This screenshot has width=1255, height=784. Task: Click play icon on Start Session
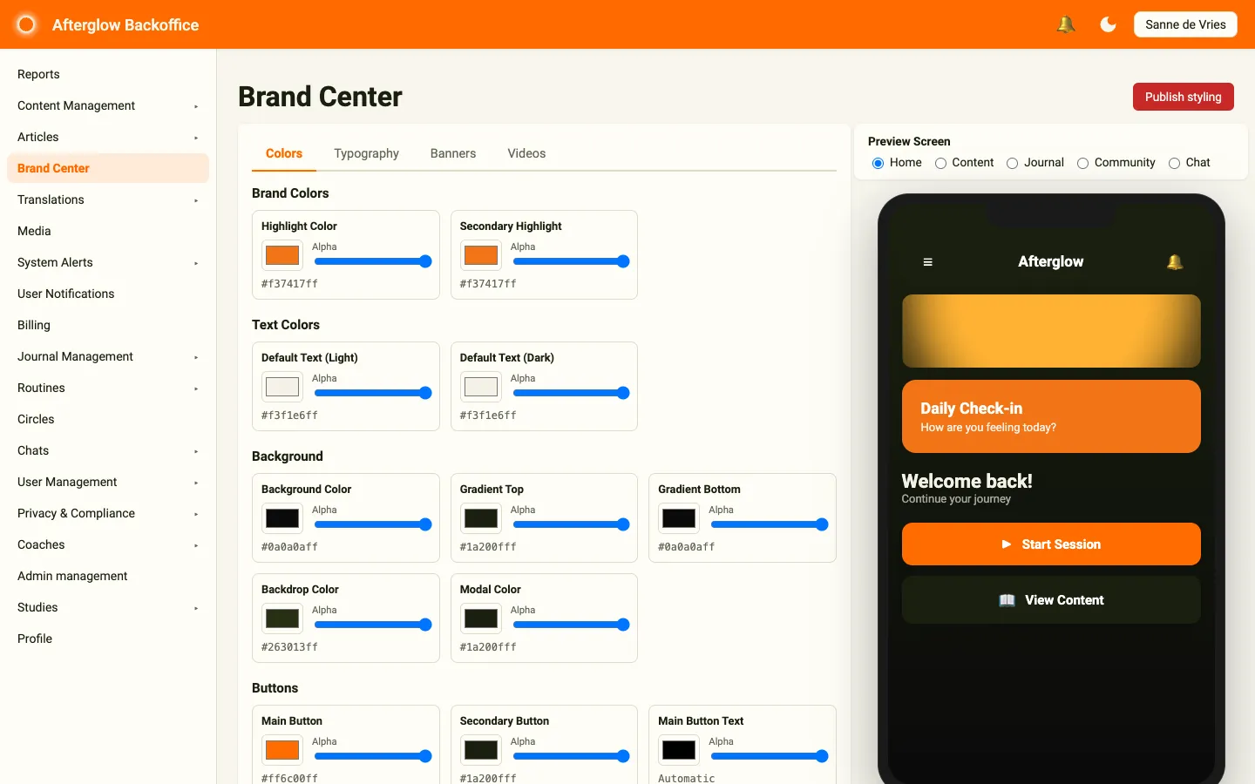coord(1007,544)
